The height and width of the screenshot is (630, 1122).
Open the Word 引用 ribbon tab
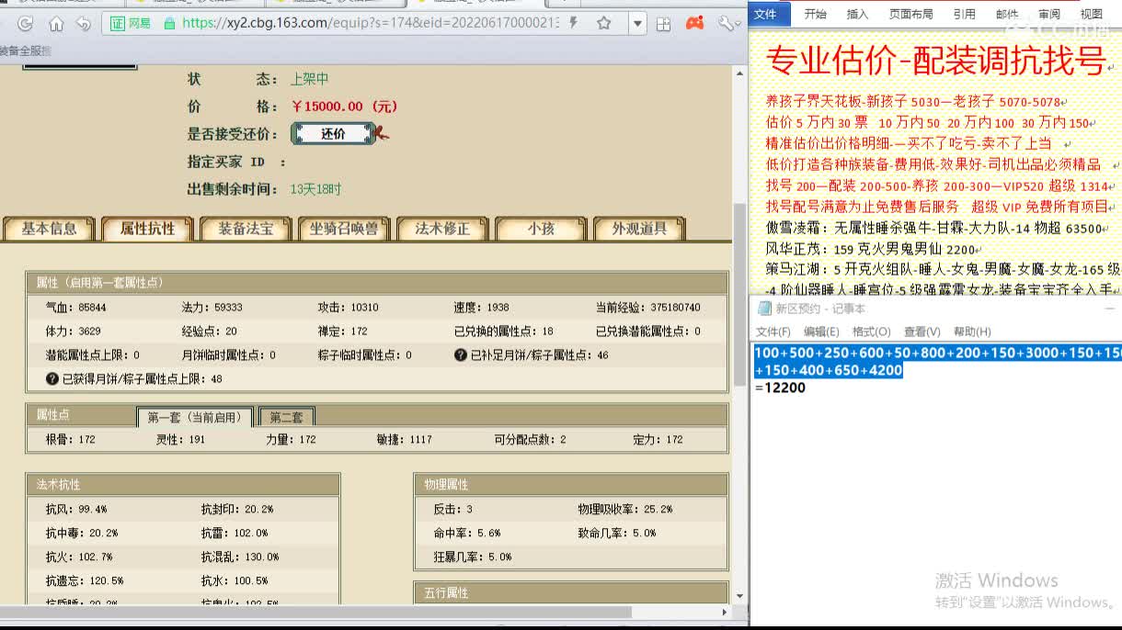[x=964, y=14]
